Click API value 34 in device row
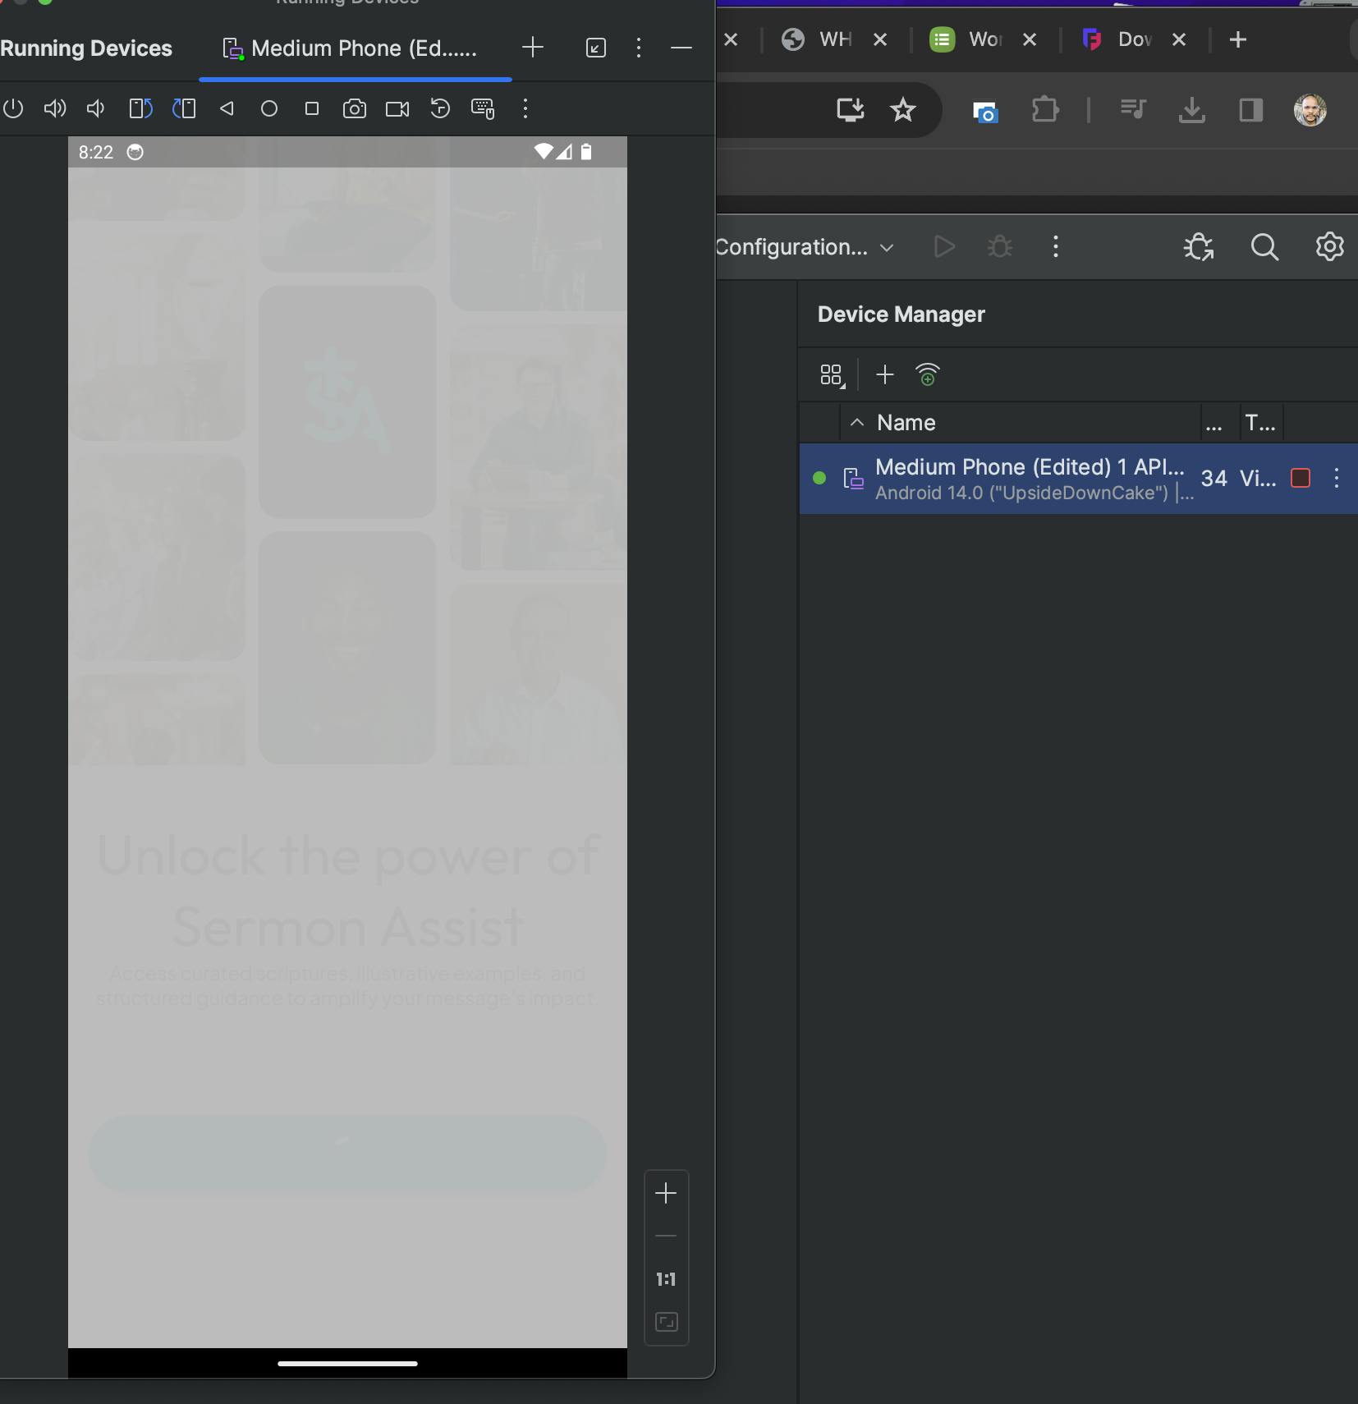 click(x=1214, y=479)
